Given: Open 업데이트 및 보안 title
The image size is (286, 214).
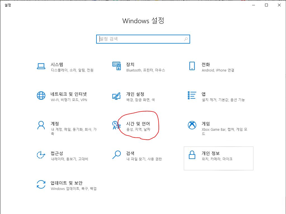Looking at the screenshot, I should pyautogui.click(x=67, y=183).
